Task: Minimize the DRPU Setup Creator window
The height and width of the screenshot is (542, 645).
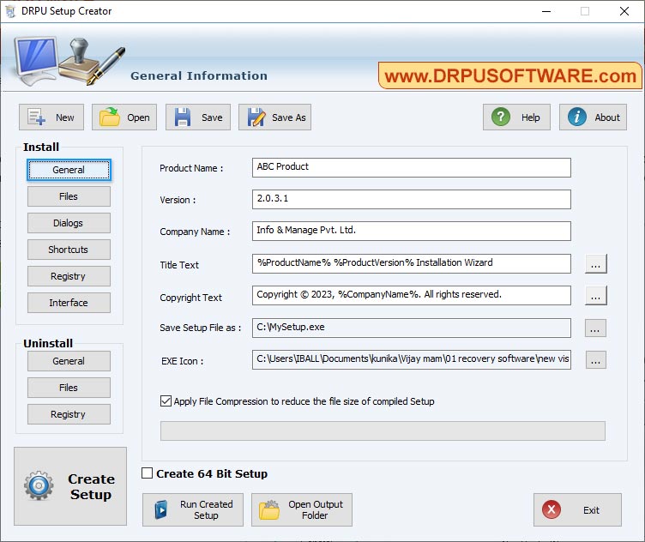Action: (x=546, y=11)
